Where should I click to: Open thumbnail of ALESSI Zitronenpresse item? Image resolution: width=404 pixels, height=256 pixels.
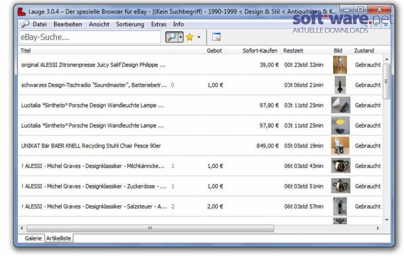(x=340, y=65)
